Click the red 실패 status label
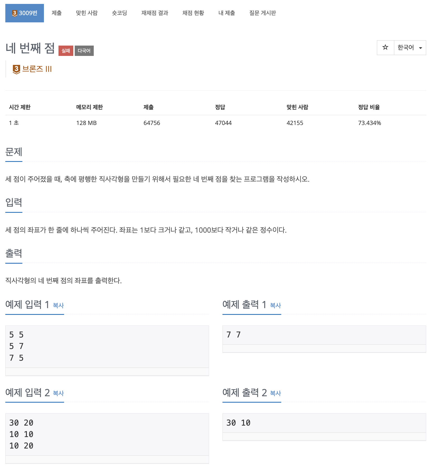 pos(66,51)
